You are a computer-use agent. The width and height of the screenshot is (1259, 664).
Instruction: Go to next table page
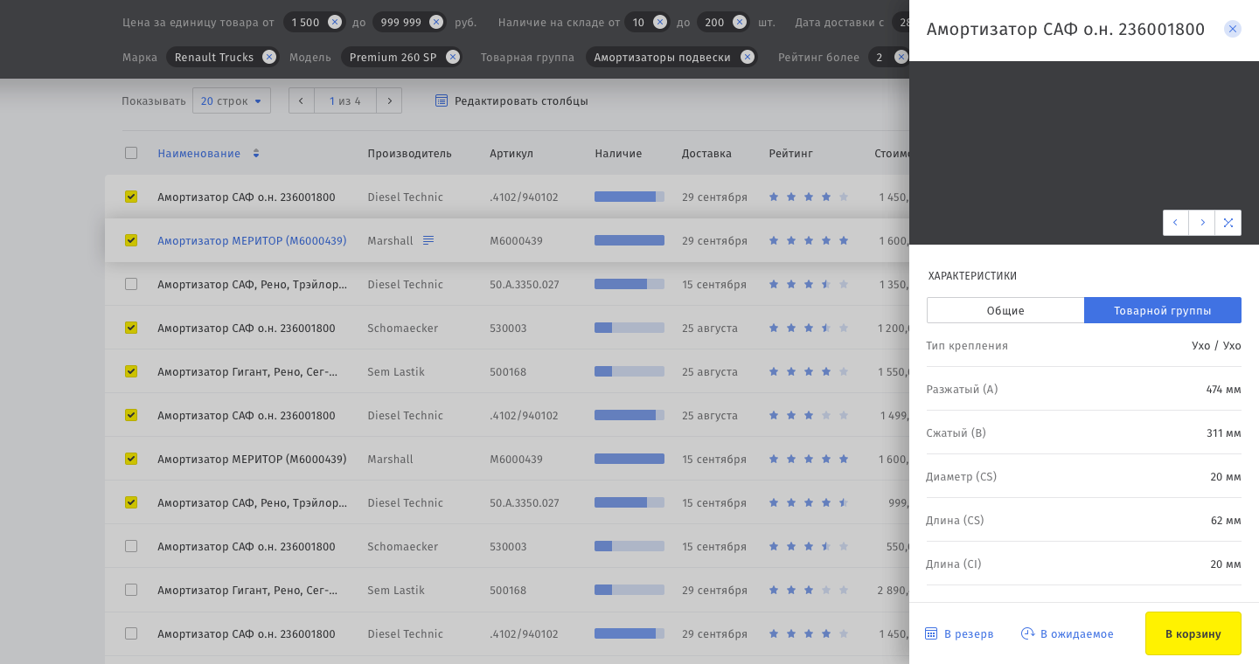click(x=389, y=100)
